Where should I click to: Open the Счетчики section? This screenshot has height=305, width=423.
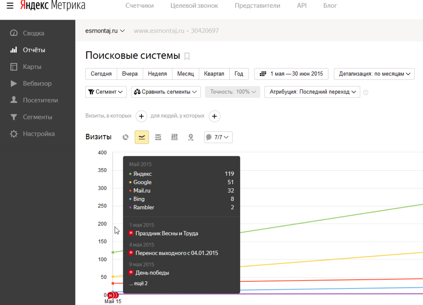coord(140,6)
